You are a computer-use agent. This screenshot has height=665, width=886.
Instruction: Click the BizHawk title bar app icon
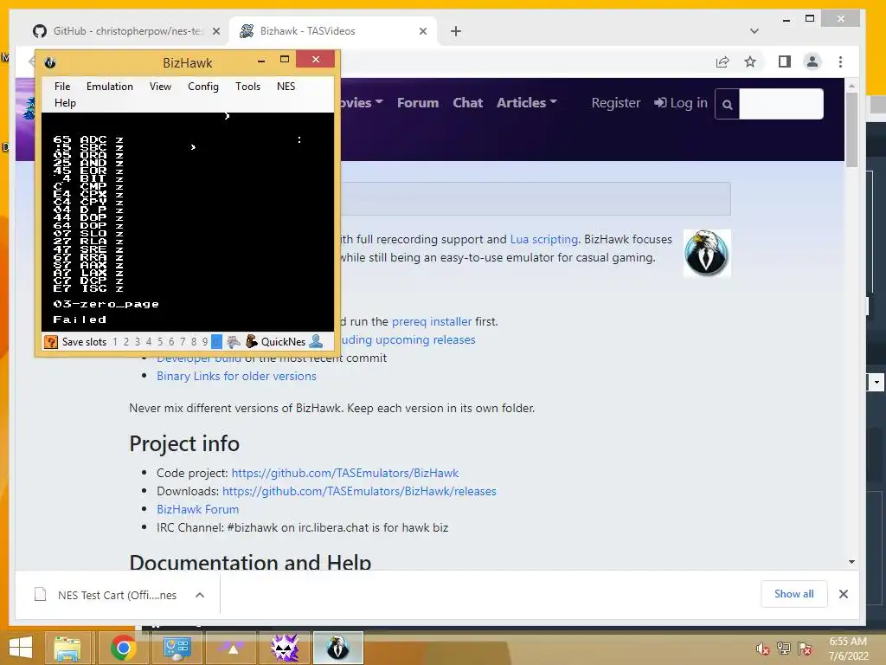pos(49,62)
